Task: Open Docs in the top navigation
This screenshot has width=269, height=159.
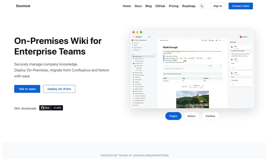Action: [138, 6]
